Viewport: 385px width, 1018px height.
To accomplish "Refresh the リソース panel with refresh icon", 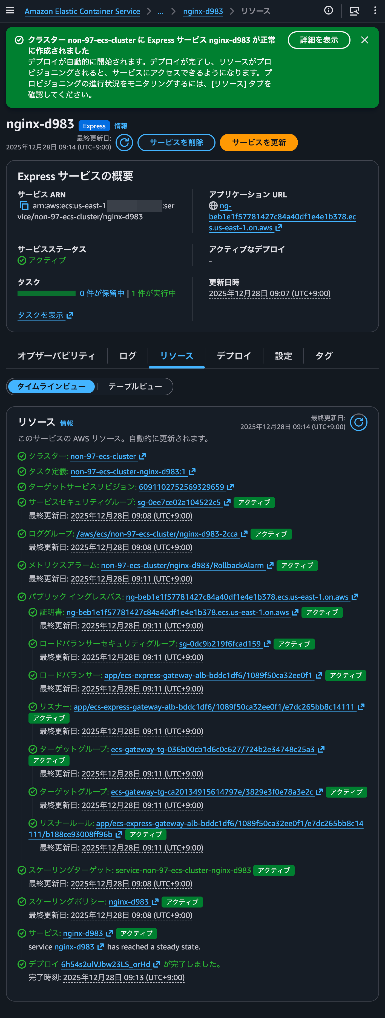I will point(358,422).
